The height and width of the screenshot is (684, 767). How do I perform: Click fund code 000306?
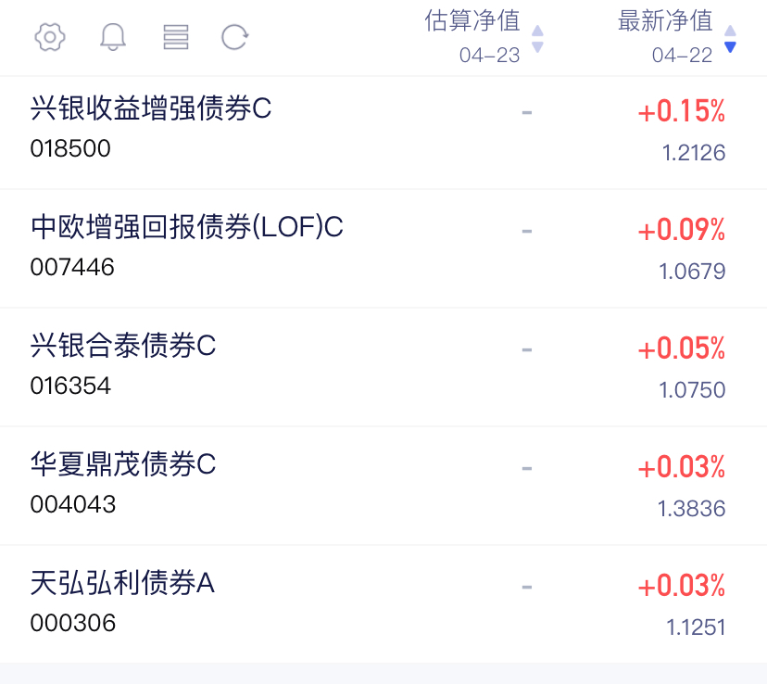tap(73, 623)
